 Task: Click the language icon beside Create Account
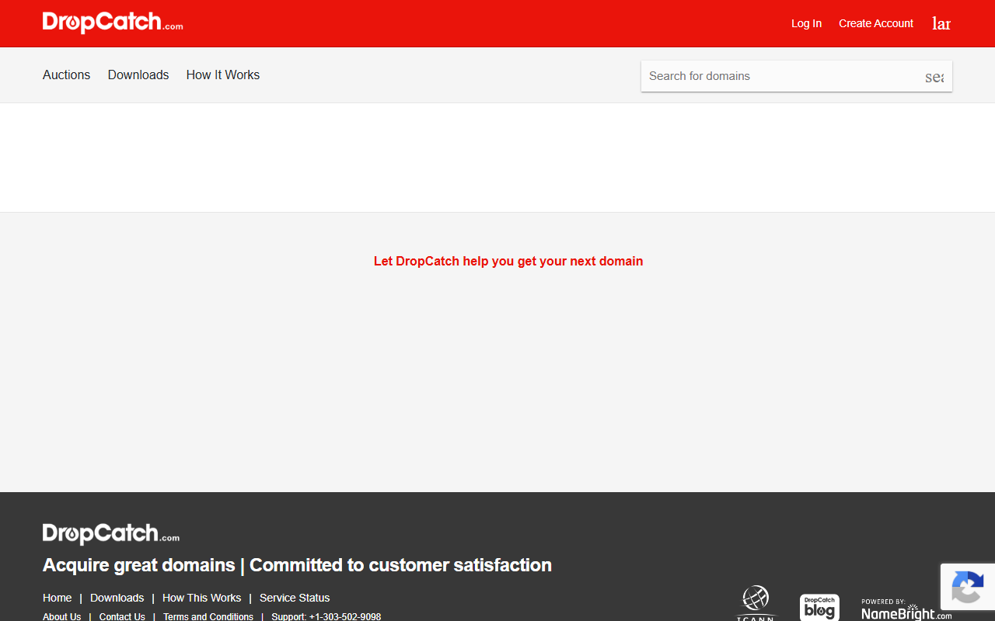coord(941,23)
